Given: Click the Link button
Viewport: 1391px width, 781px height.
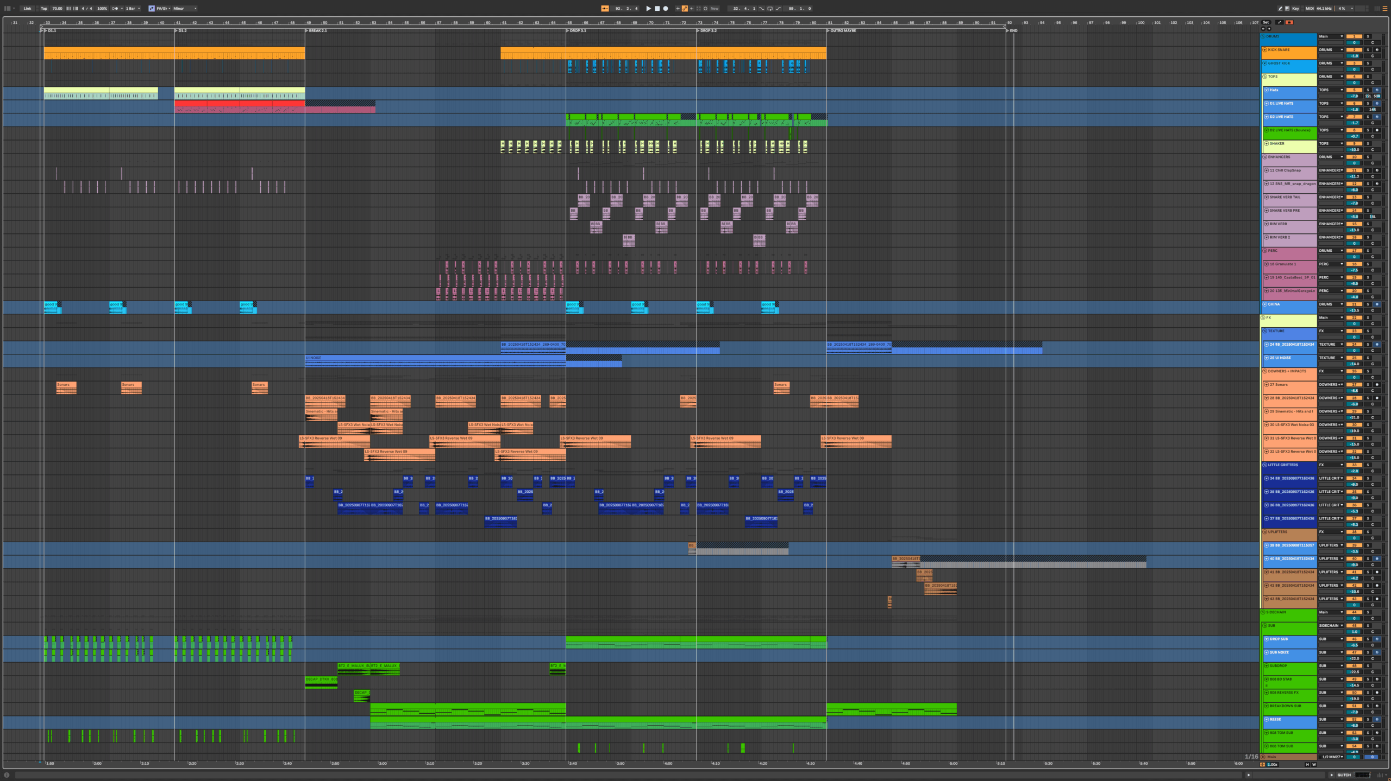Looking at the screenshot, I should coord(27,9).
